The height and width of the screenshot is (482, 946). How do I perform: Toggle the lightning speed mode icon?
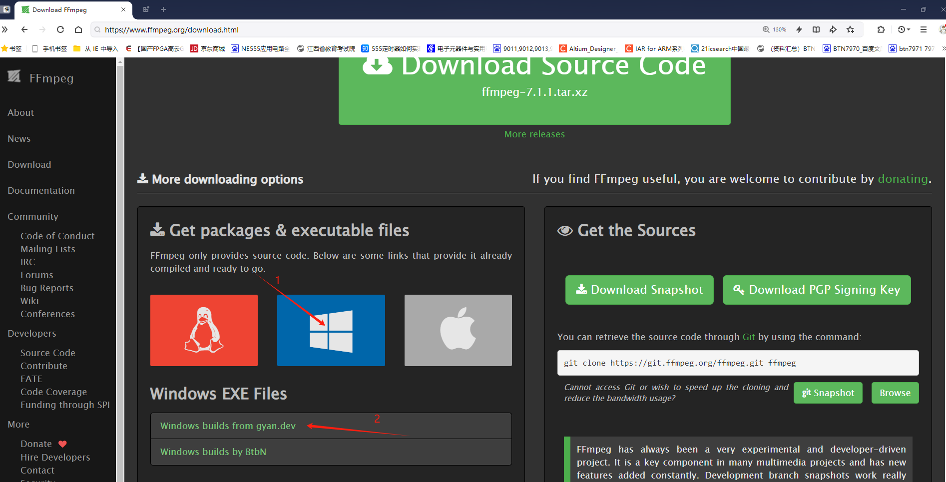(x=799, y=29)
